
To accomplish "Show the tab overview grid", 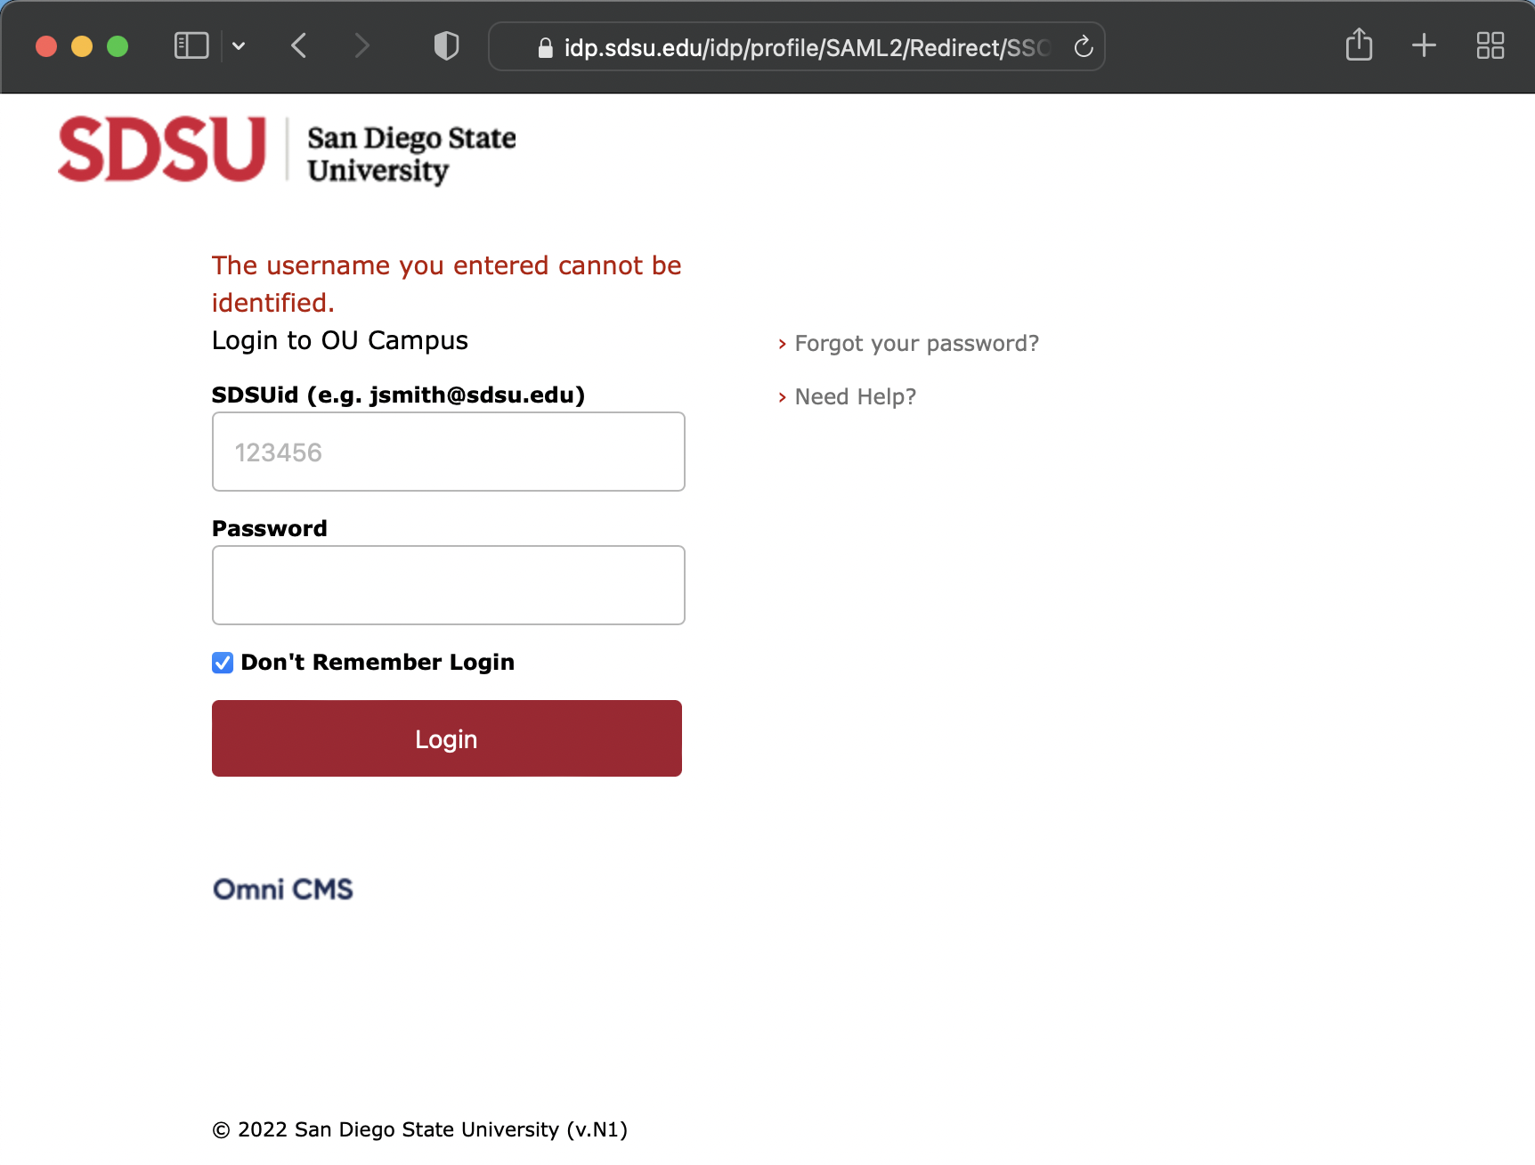I will pos(1490,45).
